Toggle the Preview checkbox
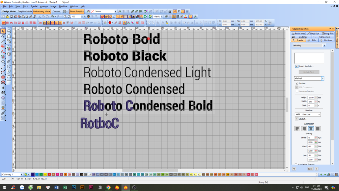This screenshot has width=339, height=191. pyautogui.click(x=297, y=83)
